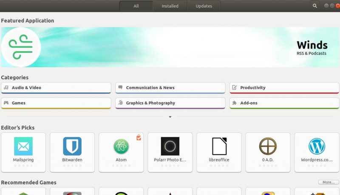Expand more categories with the down arrow

tap(170, 117)
